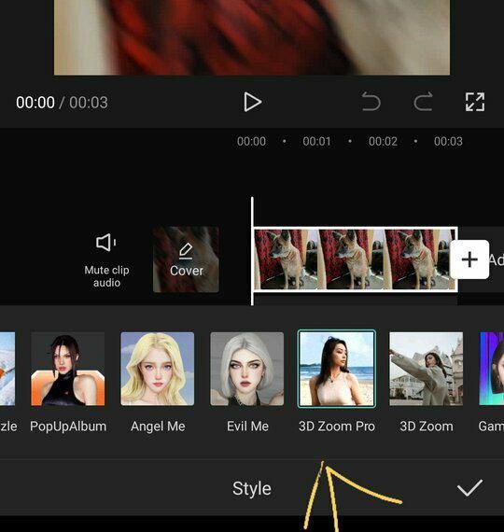Edit the Cover thumbnail

point(186,259)
